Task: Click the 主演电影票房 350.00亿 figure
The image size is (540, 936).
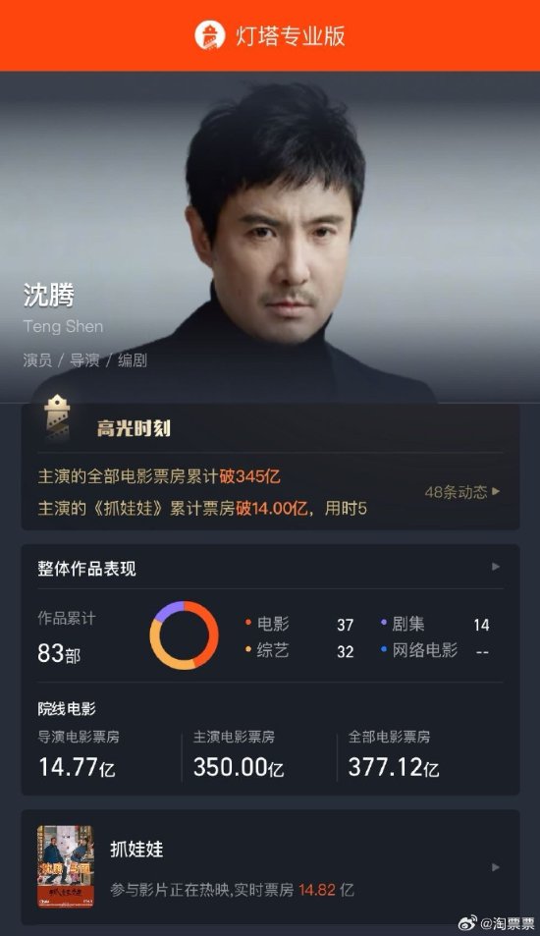Action: [238, 766]
